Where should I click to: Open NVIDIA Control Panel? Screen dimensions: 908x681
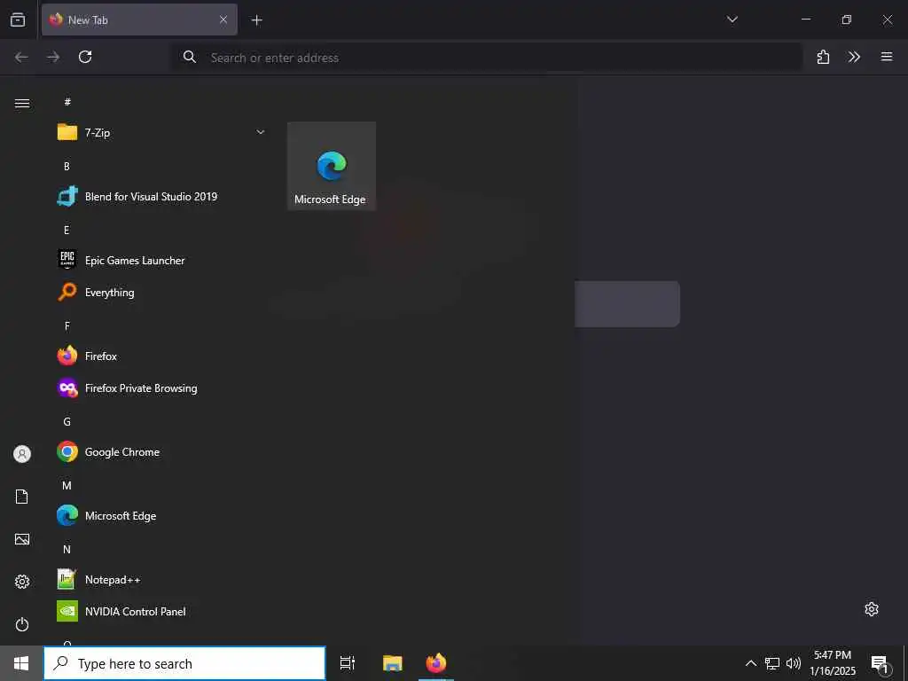(162, 611)
